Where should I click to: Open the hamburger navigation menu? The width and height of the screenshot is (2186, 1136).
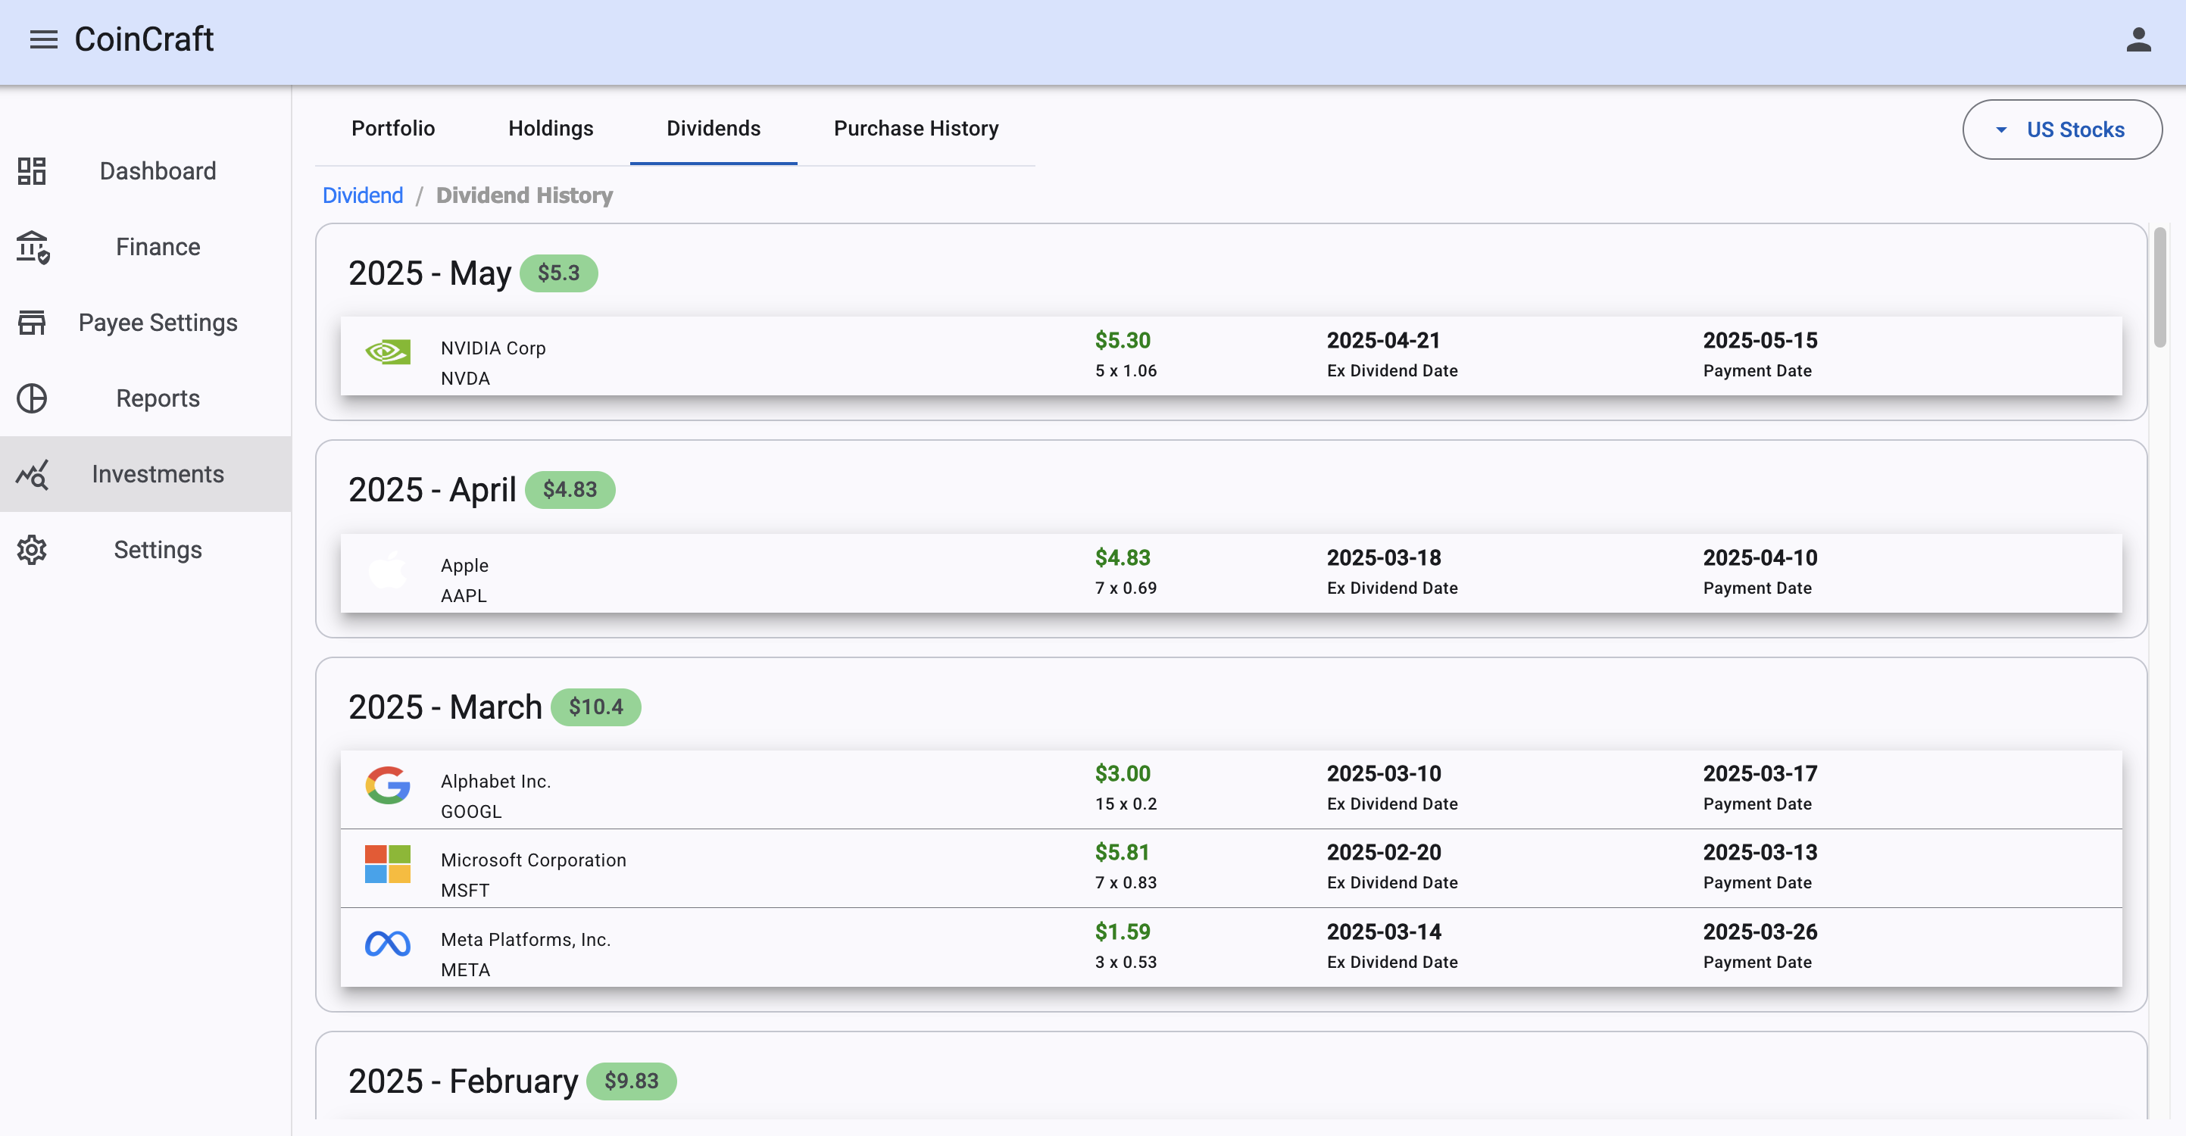click(x=43, y=39)
